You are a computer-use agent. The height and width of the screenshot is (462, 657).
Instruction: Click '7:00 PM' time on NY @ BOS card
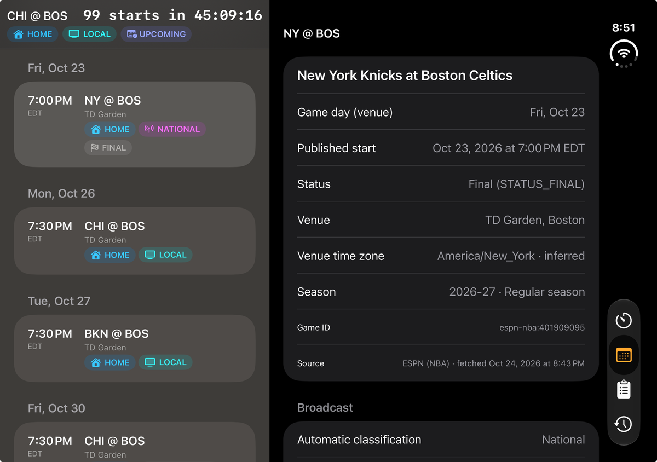(x=50, y=101)
